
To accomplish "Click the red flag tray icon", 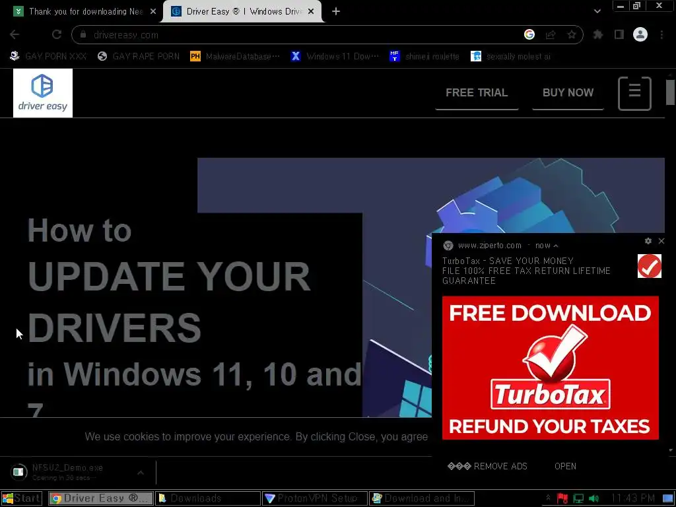I will [562, 498].
